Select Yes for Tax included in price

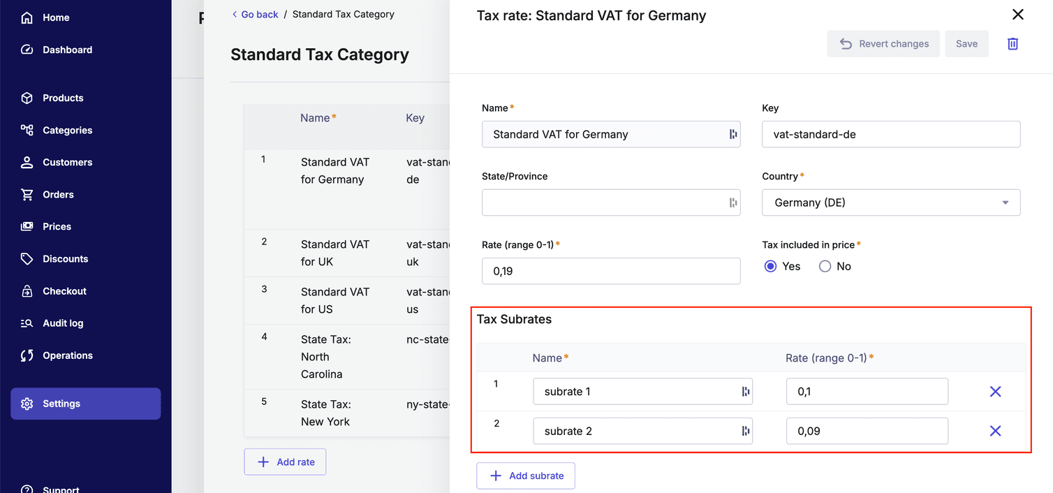point(770,266)
